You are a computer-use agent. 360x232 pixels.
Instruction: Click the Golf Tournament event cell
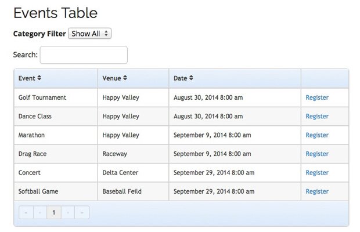coord(42,97)
